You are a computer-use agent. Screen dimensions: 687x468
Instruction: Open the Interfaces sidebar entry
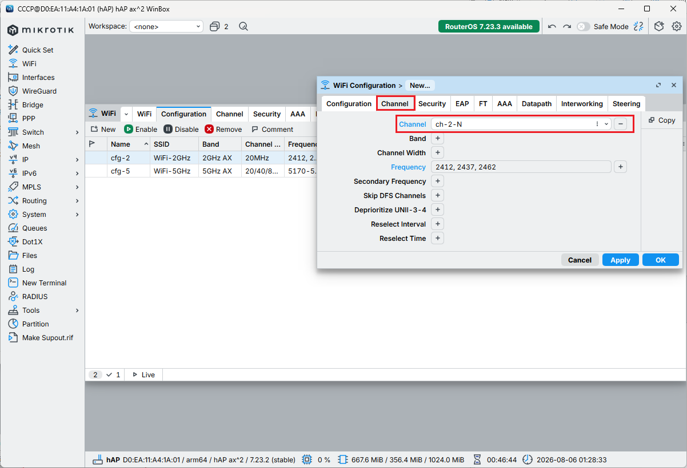38,77
